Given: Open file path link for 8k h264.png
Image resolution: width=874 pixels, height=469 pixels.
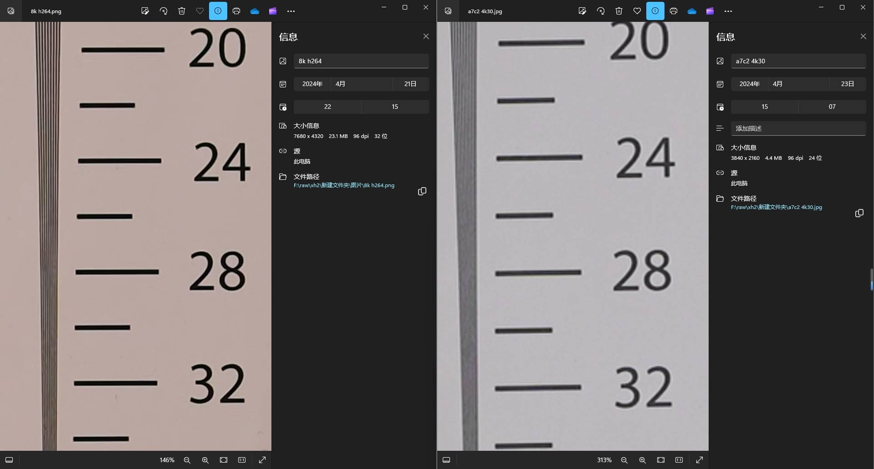Looking at the screenshot, I should click(344, 185).
